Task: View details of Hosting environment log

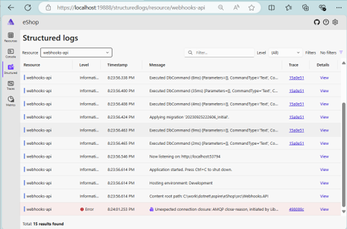Action: [324, 183]
